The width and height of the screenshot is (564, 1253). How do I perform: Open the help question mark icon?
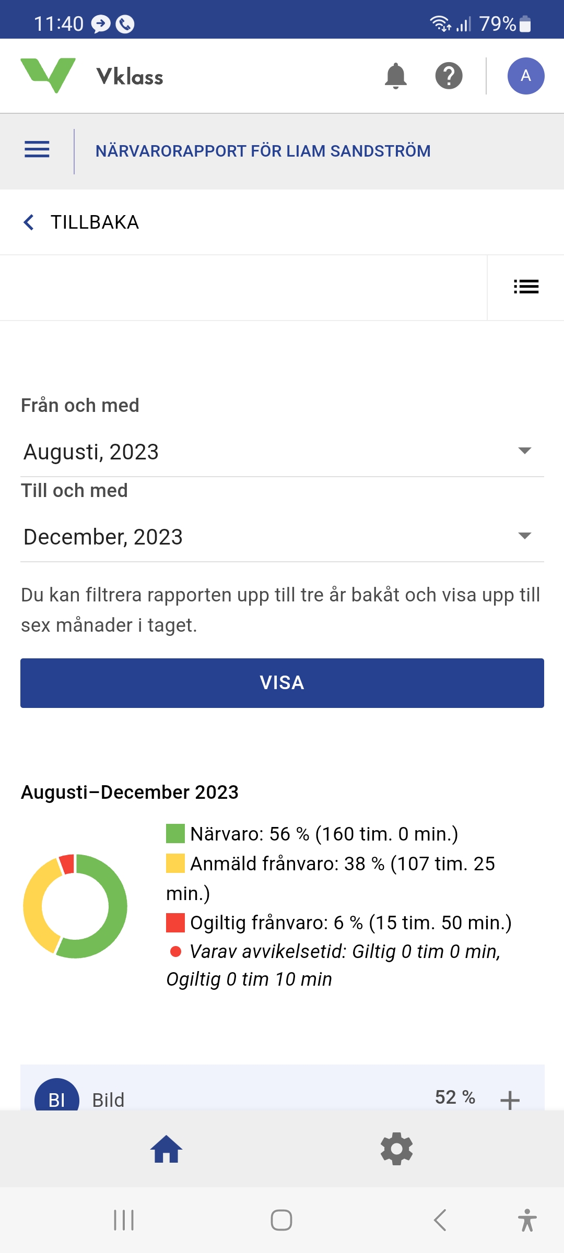point(449,76)
